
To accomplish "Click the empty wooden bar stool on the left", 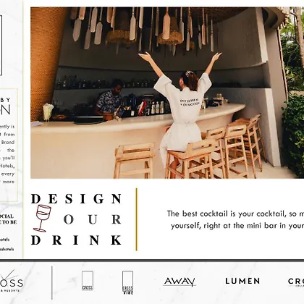I will pos(134,161).
